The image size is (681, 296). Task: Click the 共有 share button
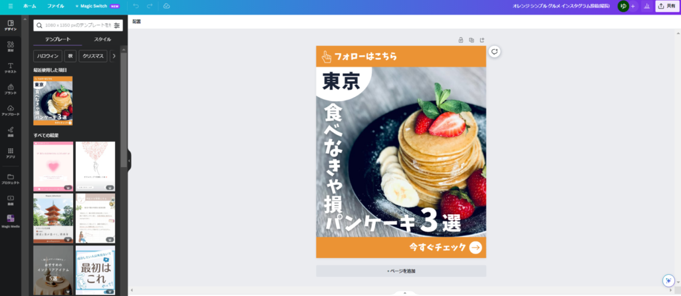coord(667,6)
